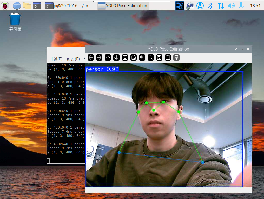Click the volume speaker icon
The height and width of the screenshot is (199, 264).
231,6
